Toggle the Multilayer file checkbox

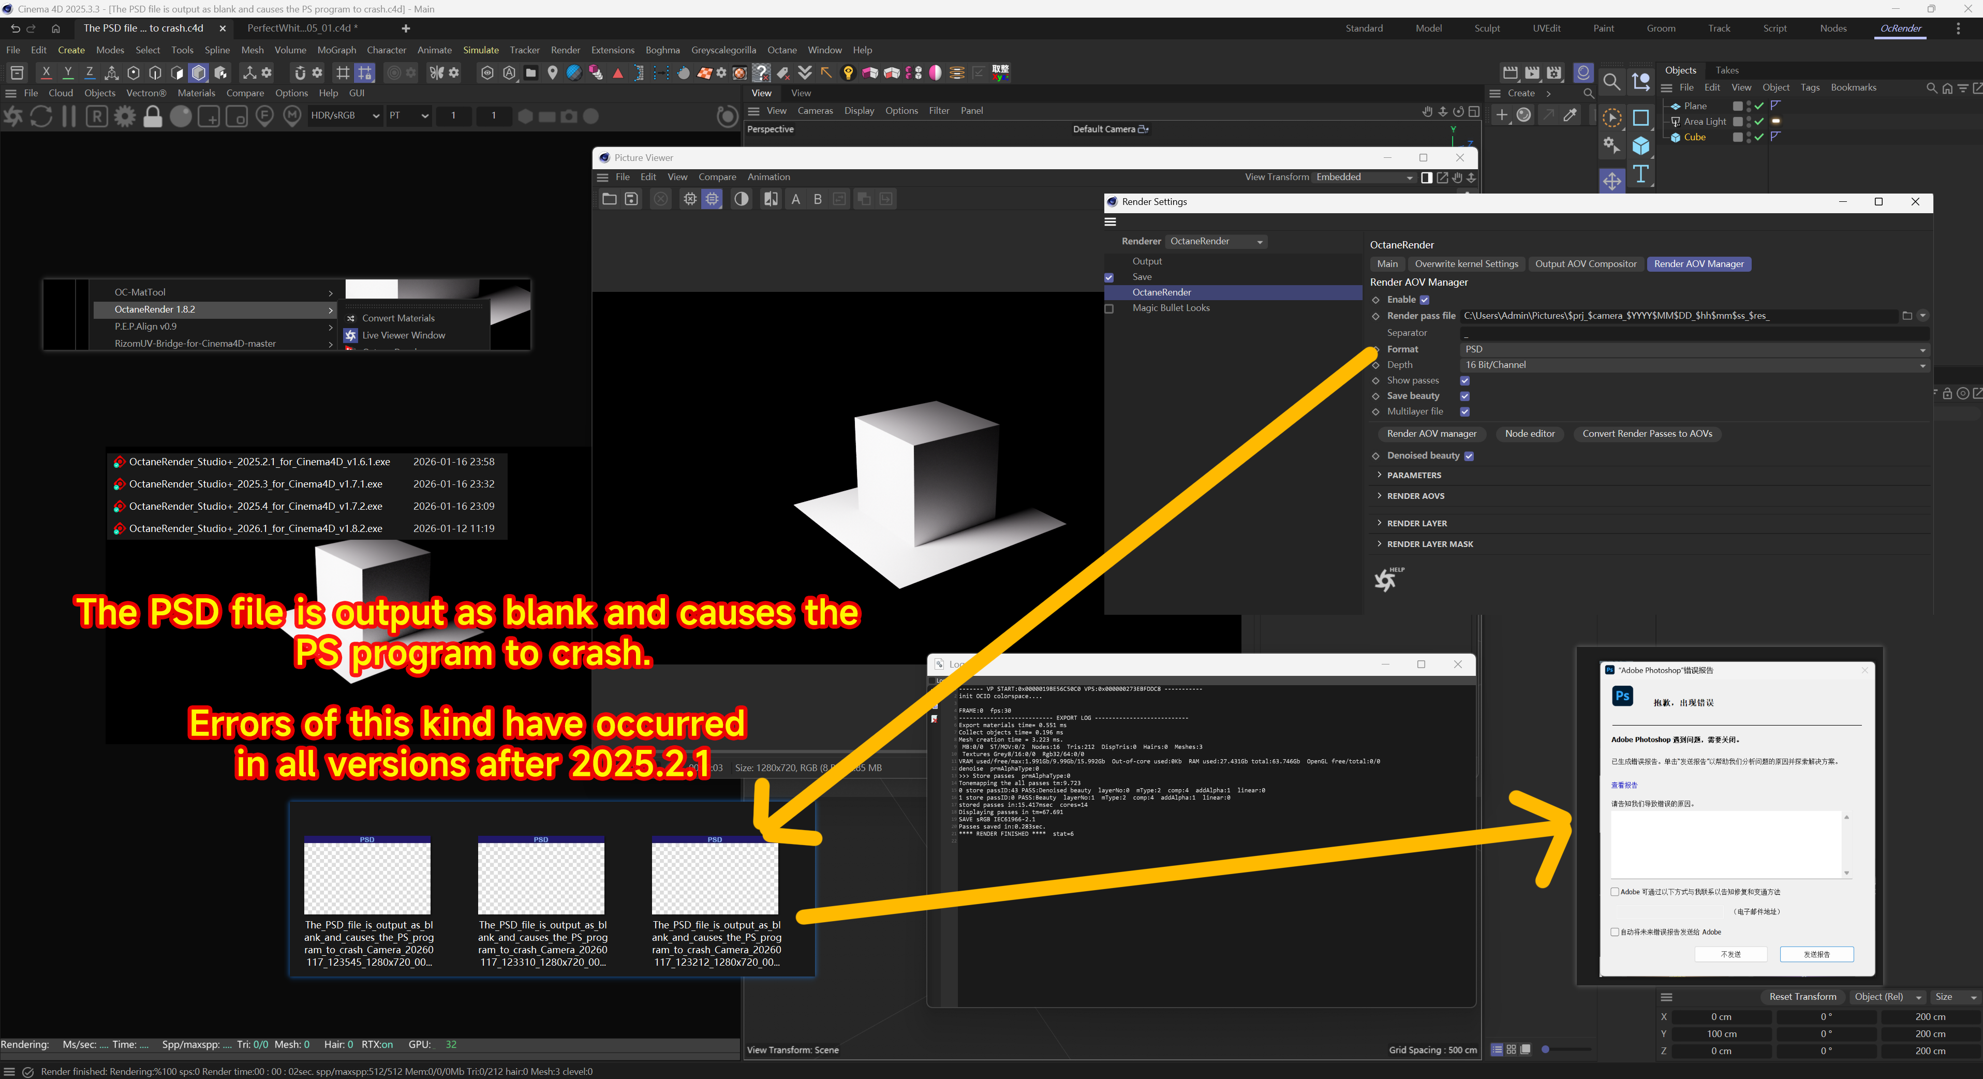click(1465, 412)
